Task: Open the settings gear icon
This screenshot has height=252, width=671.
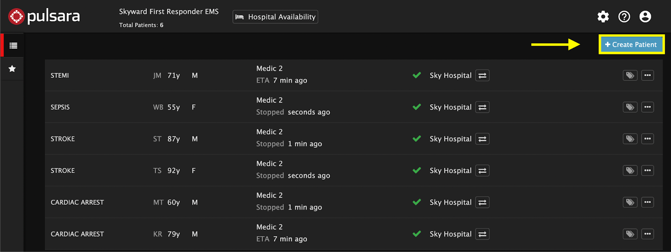Action: tap(603, 17)
